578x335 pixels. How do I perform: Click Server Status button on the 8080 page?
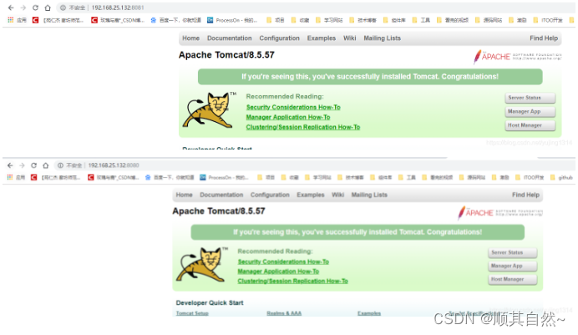[x=512, y=252]
